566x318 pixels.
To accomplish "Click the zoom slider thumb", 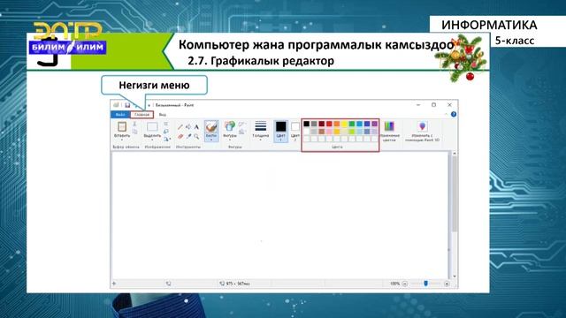I will point(426,284).
